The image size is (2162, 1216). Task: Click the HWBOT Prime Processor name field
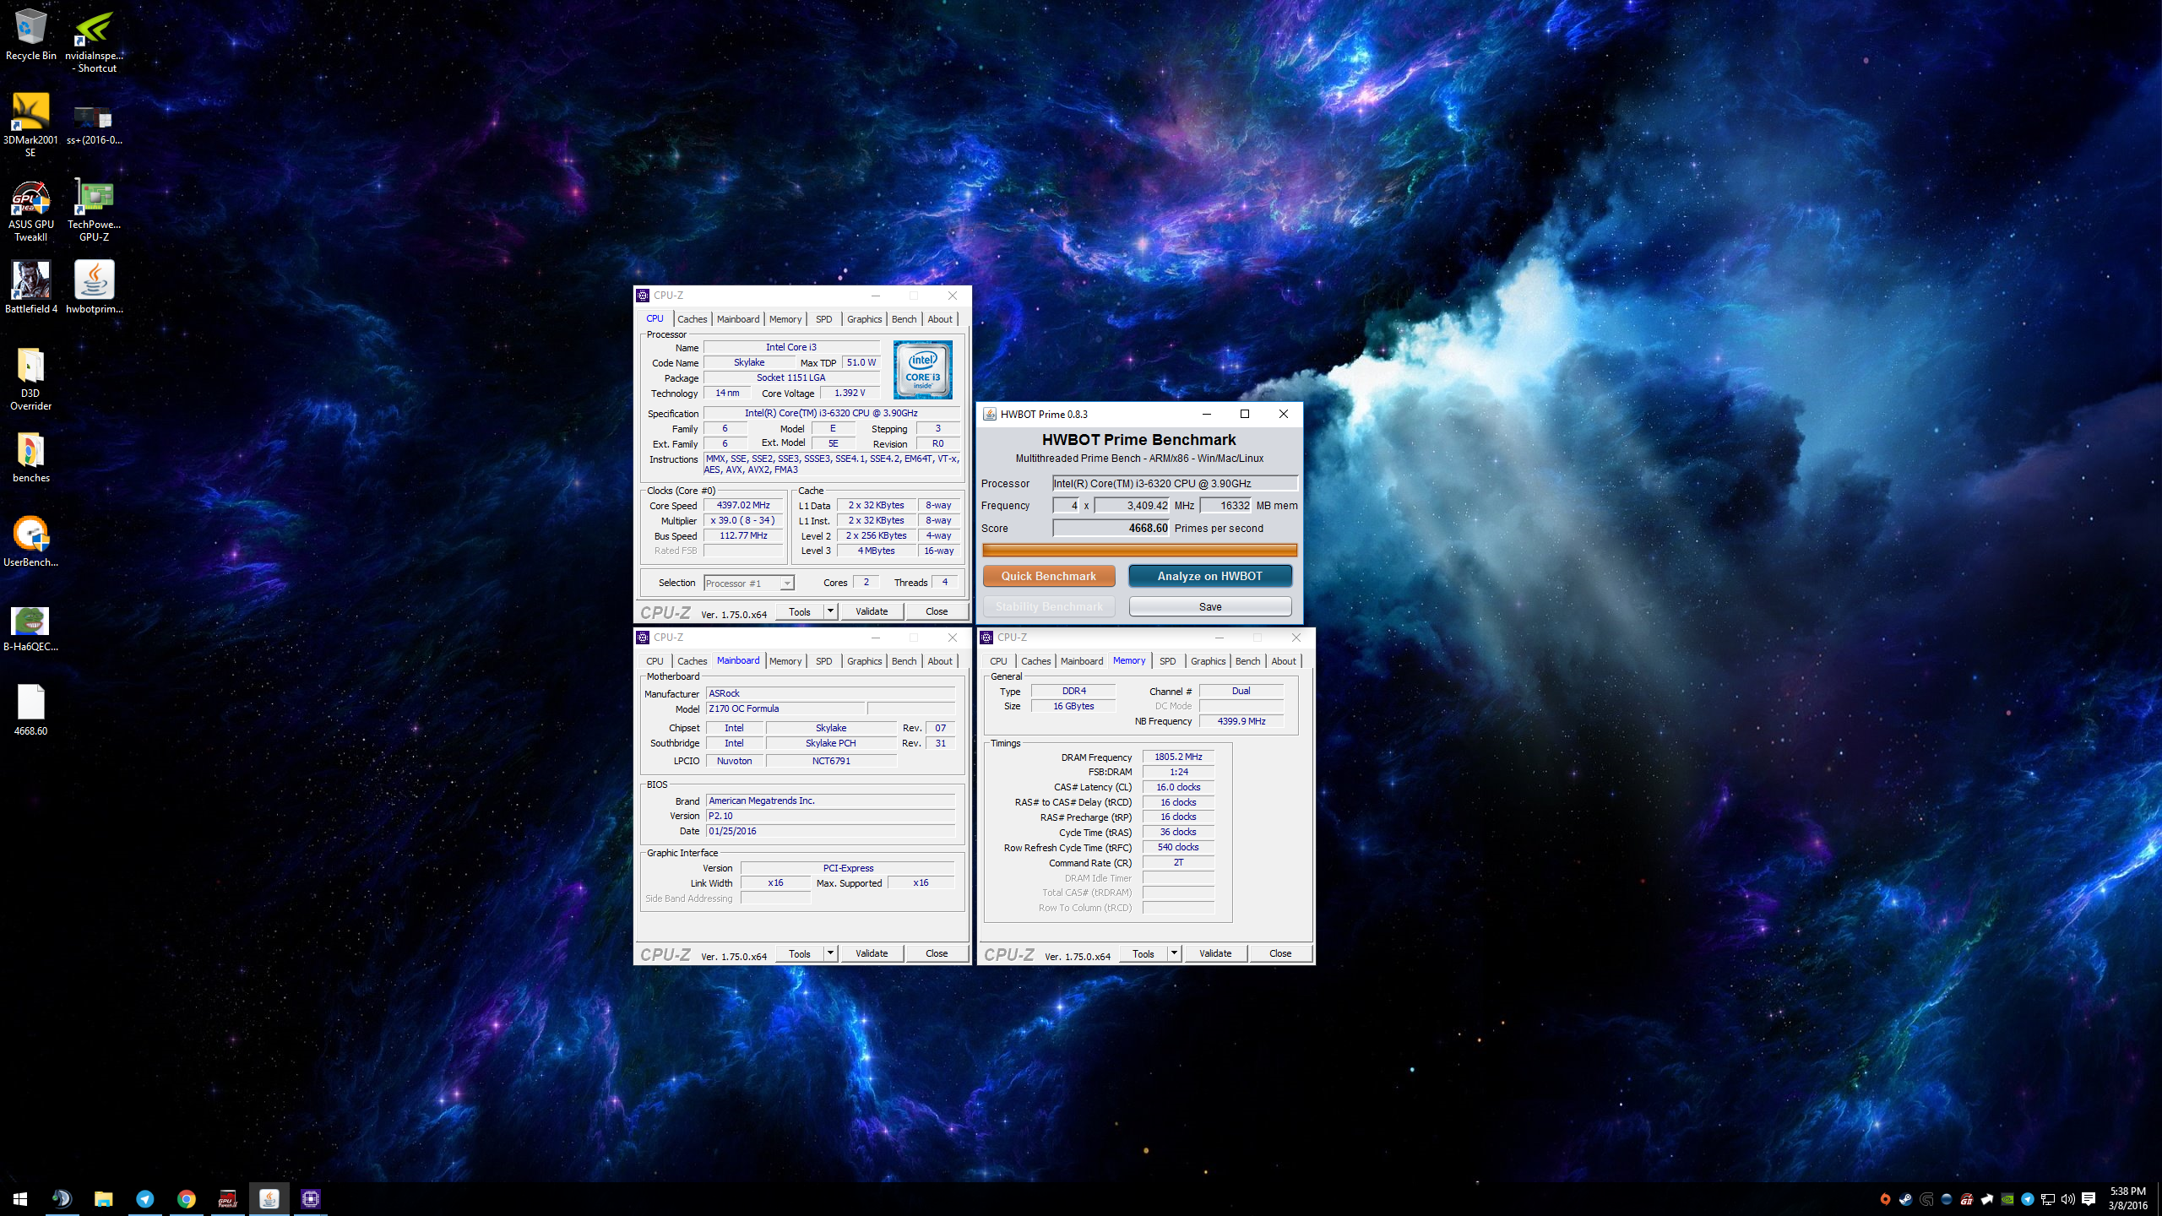point(1175,483)
